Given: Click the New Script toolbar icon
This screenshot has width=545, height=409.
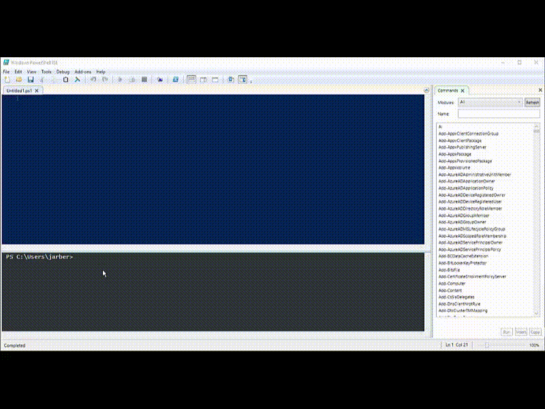Looking at the screenshot, I should pos(7,80).
